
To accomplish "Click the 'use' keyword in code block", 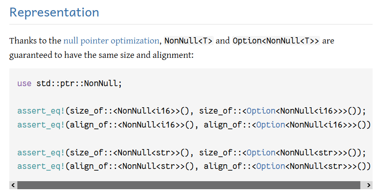I will 24,83.
